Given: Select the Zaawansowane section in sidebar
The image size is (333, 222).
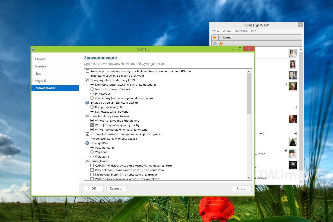Looking at the screenshot, I should (x=55, y=88).
